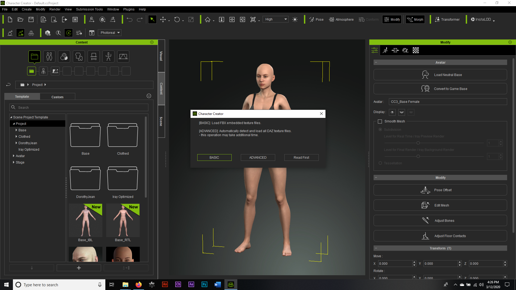Open Word from the taskbar
Image resolution: width=516 pixels, height=290 pixels.
[217, 285]
